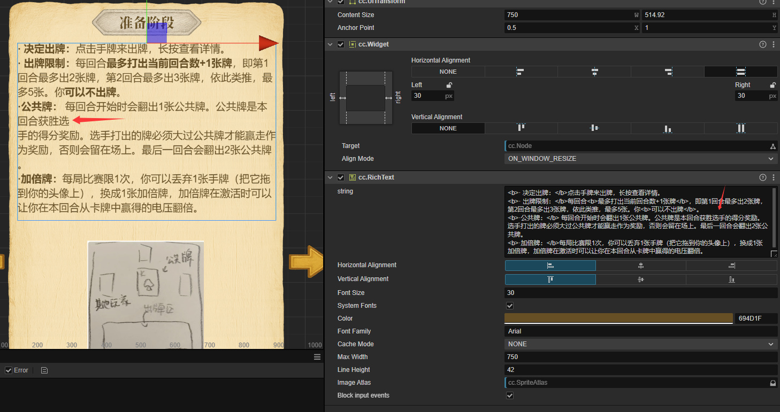Click the Content Size height field

pos(710,15)
